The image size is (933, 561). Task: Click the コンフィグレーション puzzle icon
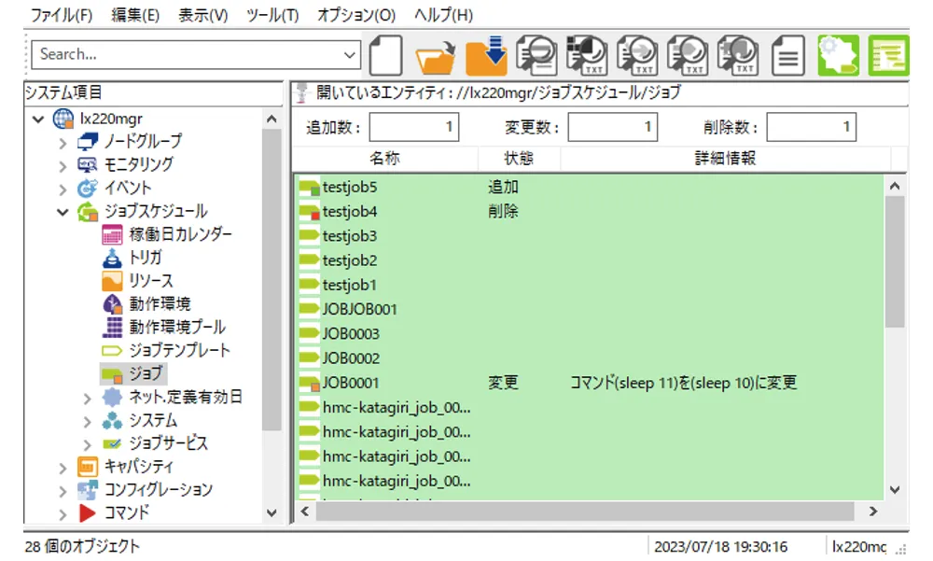[x=88, y=489]
